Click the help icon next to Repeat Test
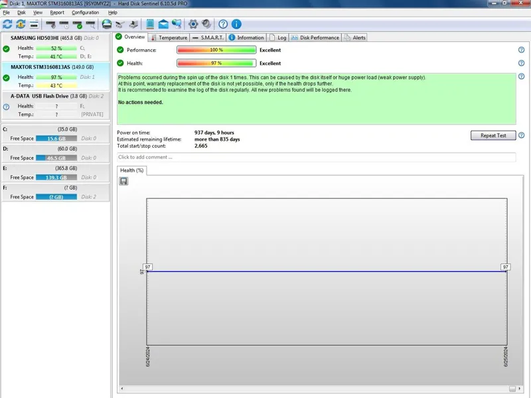The image size is (531, 398). 521,135
